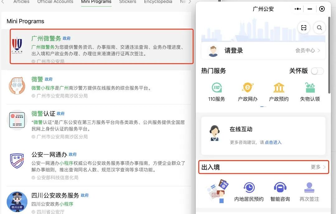The width and height of the screenshot is (336, 214).
Task: Open the mini program more-options dots
Action: (298, 9)
